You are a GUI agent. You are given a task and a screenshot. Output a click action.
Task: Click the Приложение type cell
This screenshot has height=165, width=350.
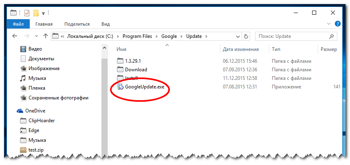pyautogui.click(x=286, y=87)
